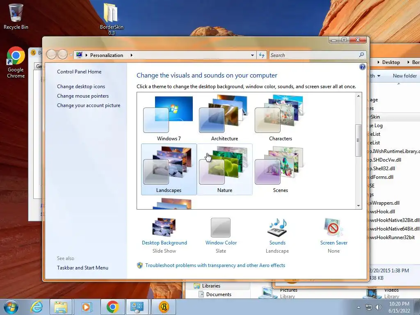This screenshot has width=420, height=315.
Task: Open recent pages dropdown beside nav buttons
Action: (x=71, y=55)
